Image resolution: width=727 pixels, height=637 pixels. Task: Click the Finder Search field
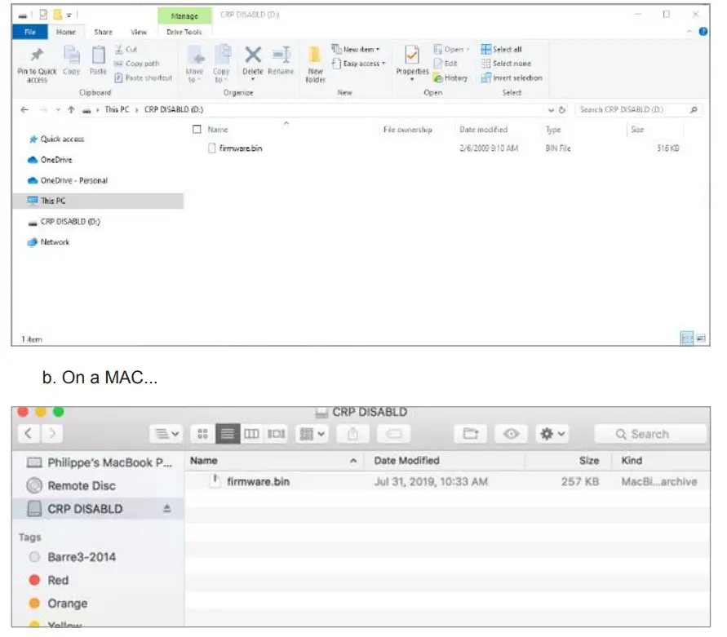650,434
